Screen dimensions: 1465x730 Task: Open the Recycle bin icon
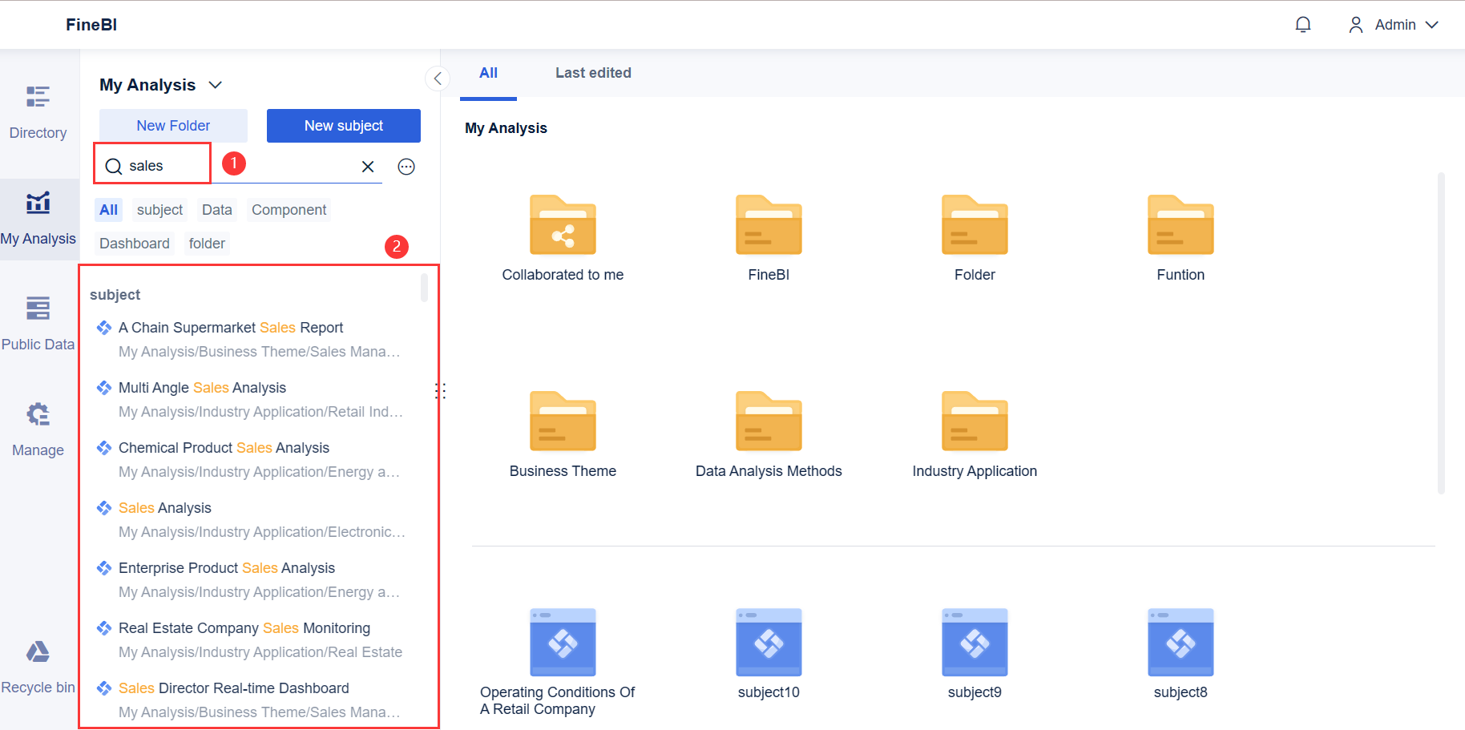[38, 651]
